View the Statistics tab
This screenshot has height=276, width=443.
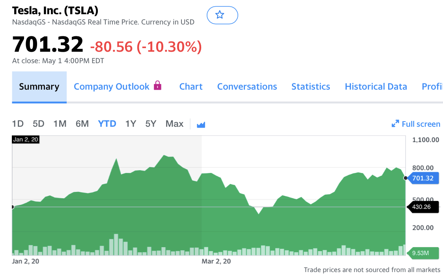click(310, 87)
